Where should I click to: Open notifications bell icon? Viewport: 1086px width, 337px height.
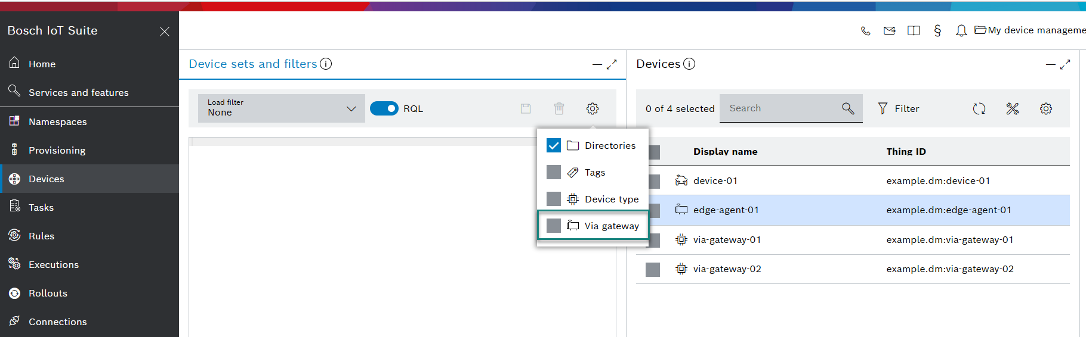961,30
